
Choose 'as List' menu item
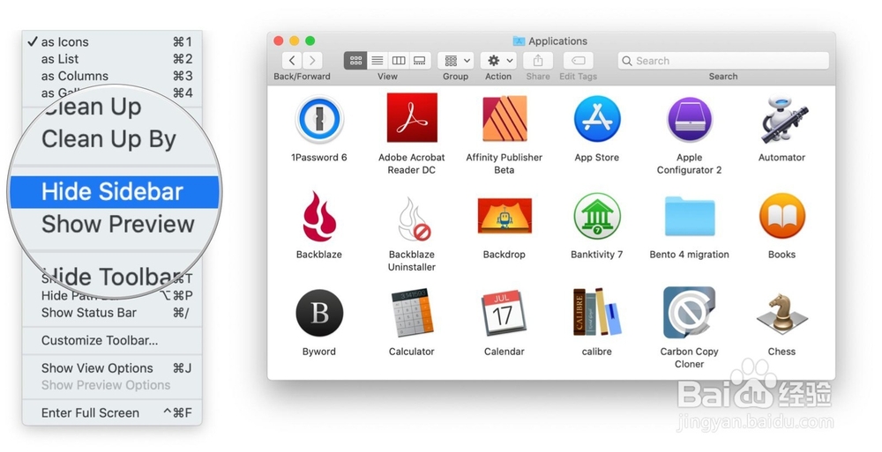112,58
